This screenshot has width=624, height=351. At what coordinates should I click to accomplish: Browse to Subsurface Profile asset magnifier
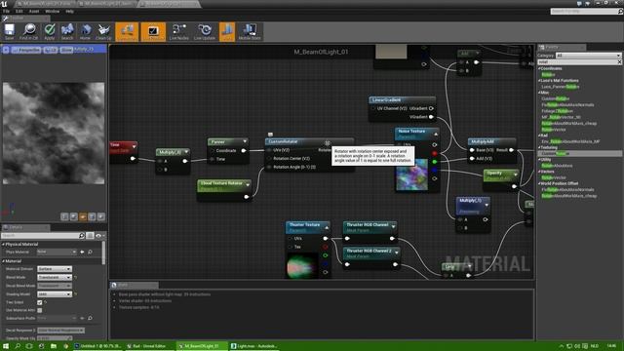point(90,319)
